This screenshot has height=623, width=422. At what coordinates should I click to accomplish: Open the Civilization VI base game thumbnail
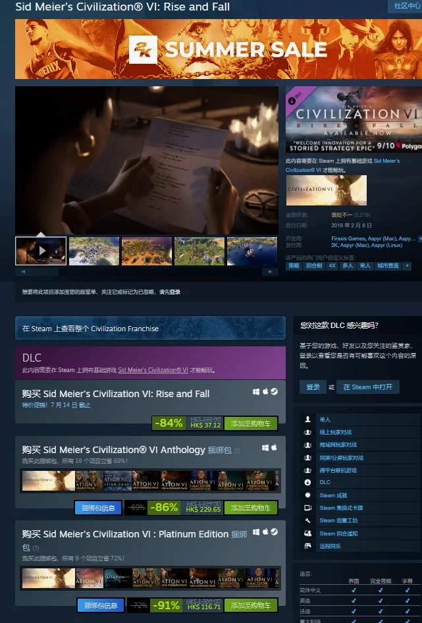click(x=327, y=190)
